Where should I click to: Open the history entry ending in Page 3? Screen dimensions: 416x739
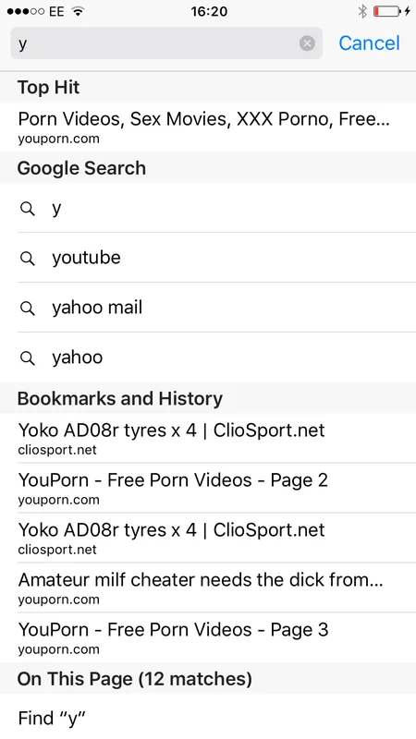pos(208,637)
